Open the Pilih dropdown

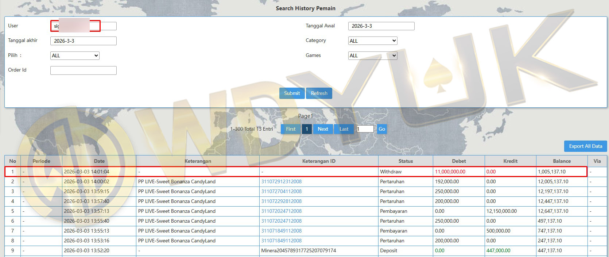click(75, 55)
